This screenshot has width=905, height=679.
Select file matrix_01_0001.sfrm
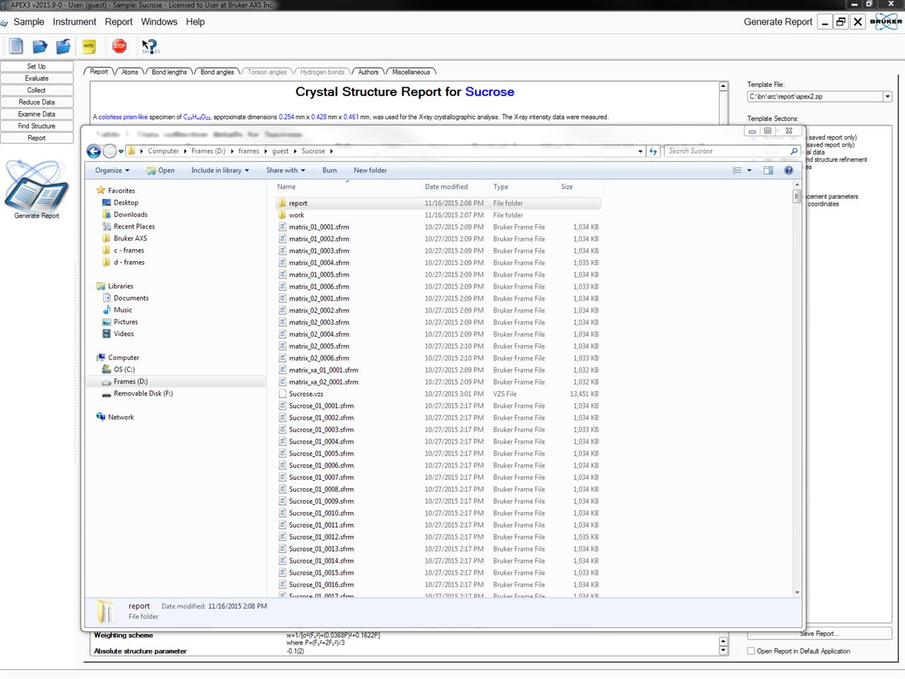click(319, 227)
